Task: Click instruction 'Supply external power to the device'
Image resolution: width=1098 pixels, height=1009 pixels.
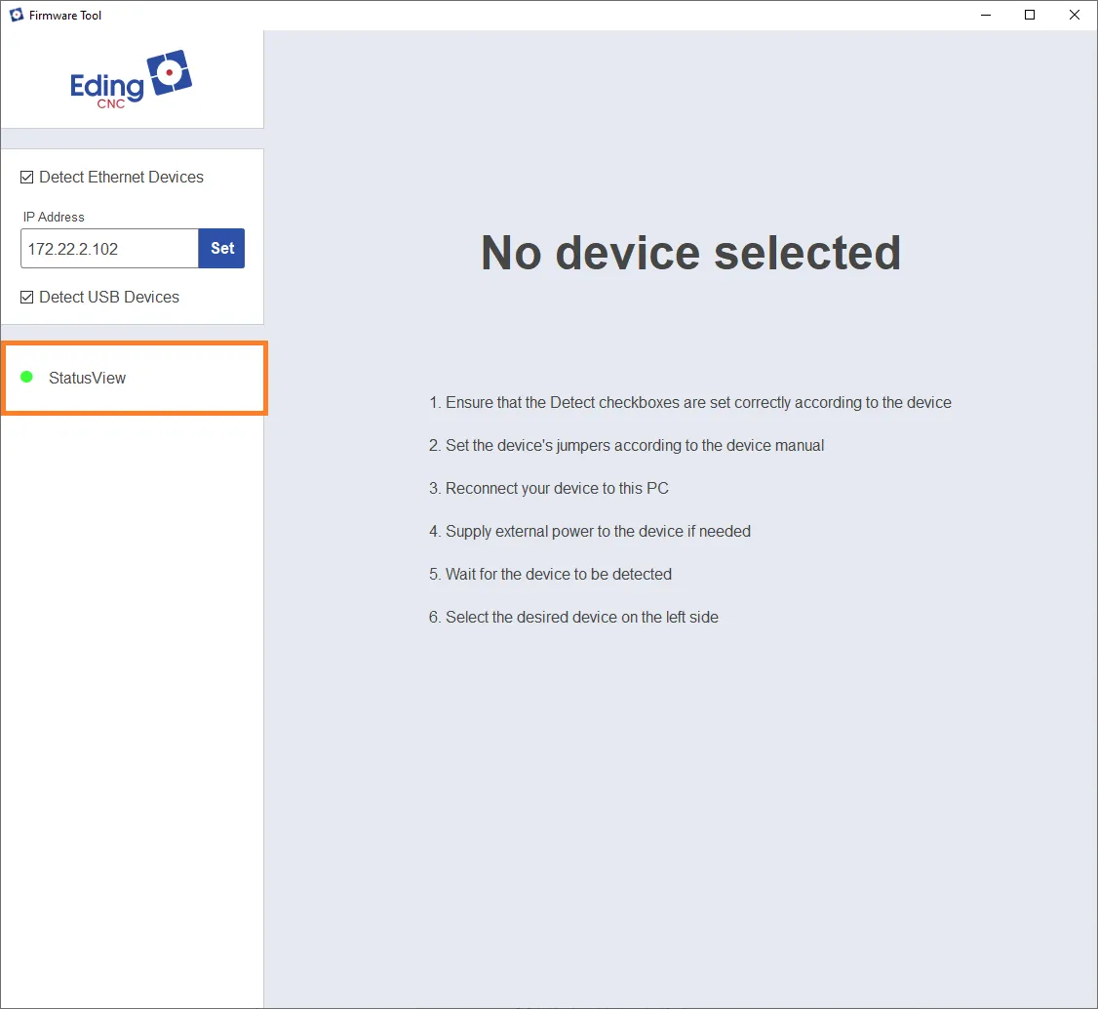Action: pos(590,531)
